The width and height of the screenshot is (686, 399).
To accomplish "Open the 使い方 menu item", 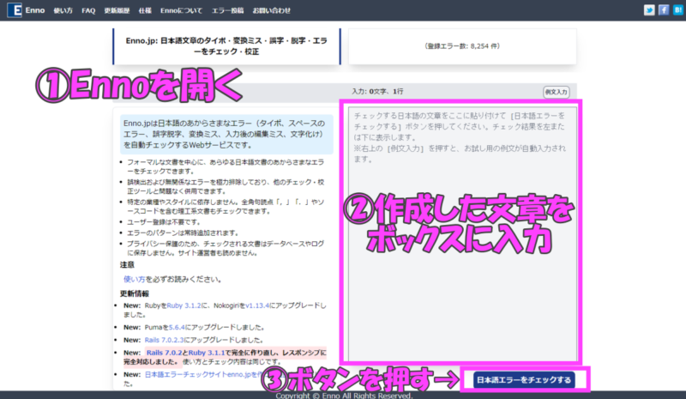I will [63, 10].
